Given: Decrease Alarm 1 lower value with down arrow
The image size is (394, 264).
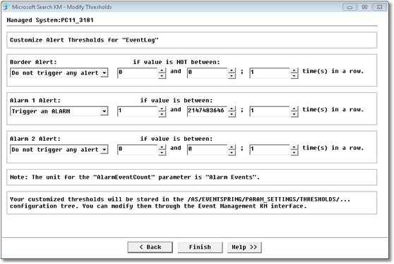Looking at the screenshot, I should coord(162,114).
